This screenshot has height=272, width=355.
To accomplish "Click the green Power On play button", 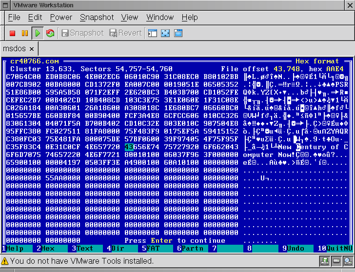I will [x=38, y=33].
